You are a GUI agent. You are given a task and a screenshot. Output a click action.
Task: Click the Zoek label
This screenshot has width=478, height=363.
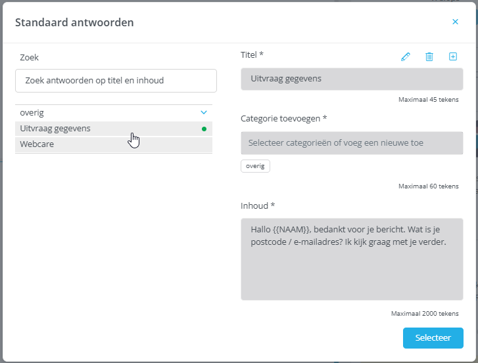[x=30, y=58]
